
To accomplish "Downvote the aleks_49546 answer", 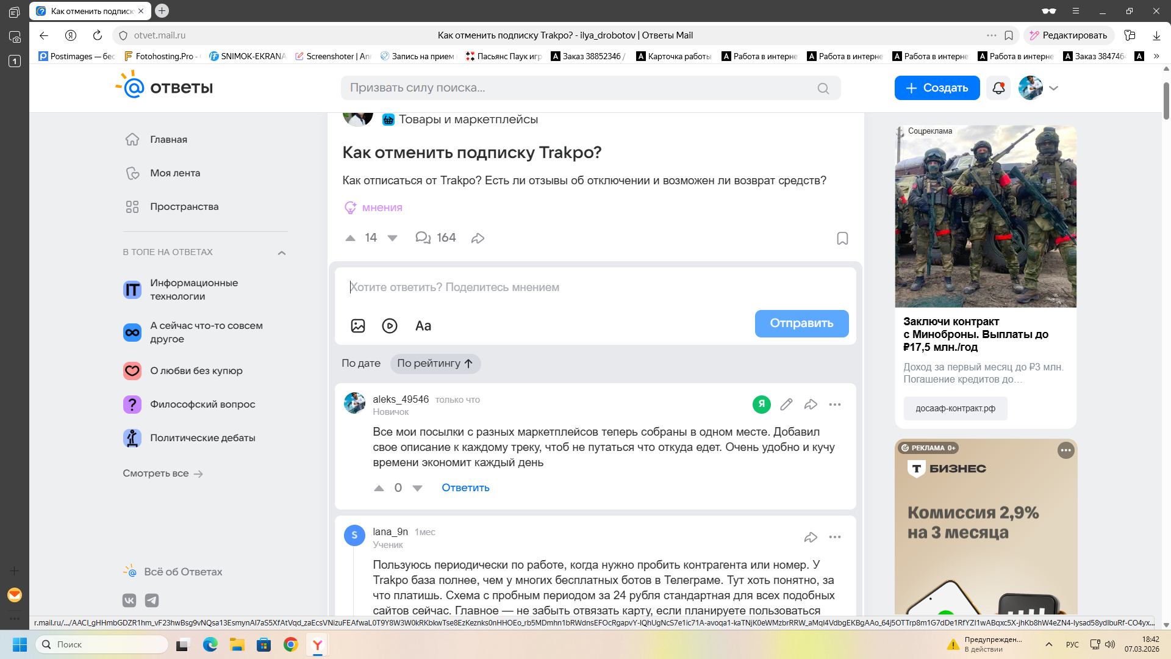I will point(418,488).
